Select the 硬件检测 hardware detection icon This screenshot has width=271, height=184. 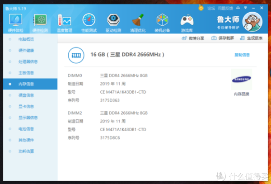(40, 24)
